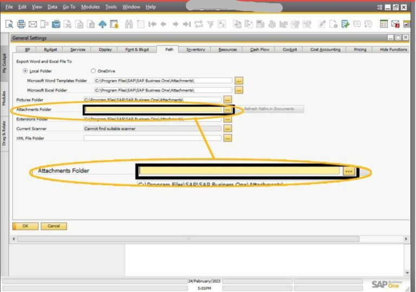
Task: Export to PDF via toolbar icon
Action: [x=91, y=24]
